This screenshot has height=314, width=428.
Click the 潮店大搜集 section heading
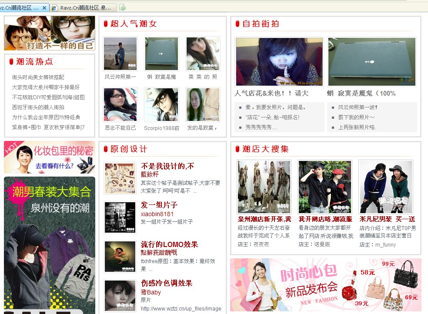(x=266, y=149)
